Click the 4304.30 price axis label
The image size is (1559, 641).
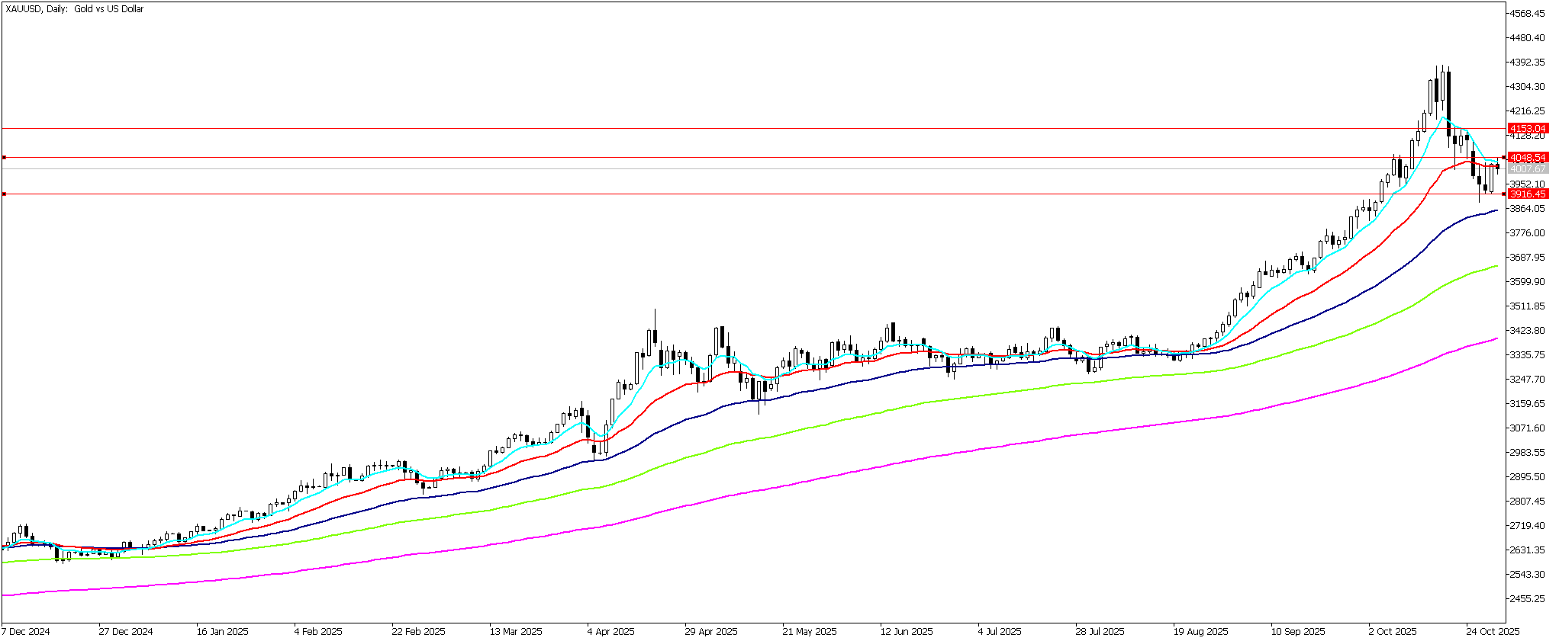(1527, 87)
